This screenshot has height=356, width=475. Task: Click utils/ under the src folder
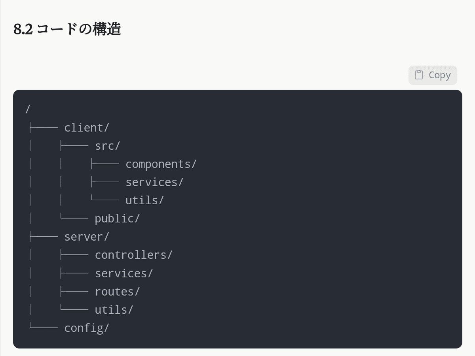[144, 200]
